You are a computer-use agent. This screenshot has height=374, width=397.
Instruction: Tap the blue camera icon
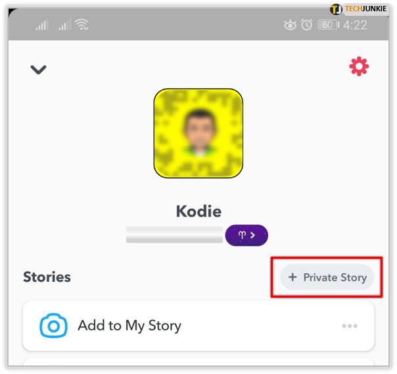(x=53, y=325)
